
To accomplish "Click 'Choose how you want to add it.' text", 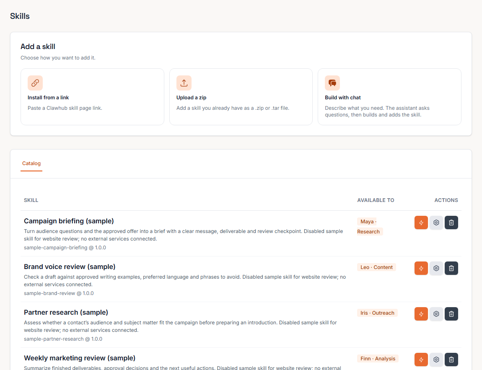I will [x=58, y=58].
